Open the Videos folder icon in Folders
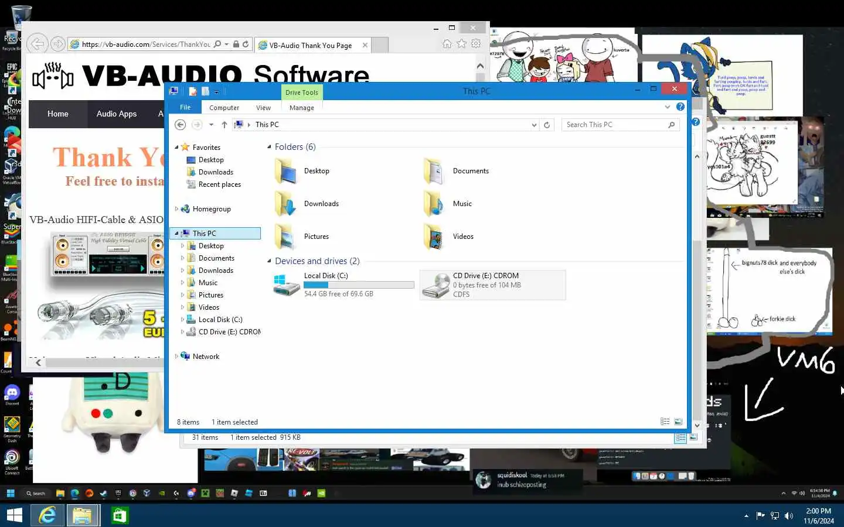844x527 pixels. tap(434, 237)
